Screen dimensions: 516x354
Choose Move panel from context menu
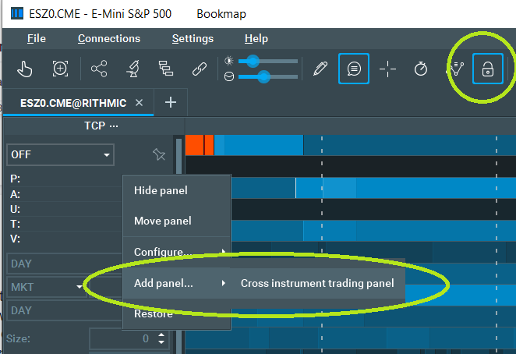(177, 221)
